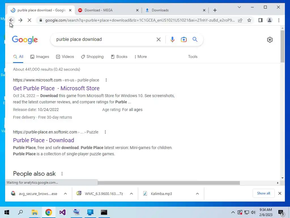
Task: Click in the Google search box
Action: point(105,39)
